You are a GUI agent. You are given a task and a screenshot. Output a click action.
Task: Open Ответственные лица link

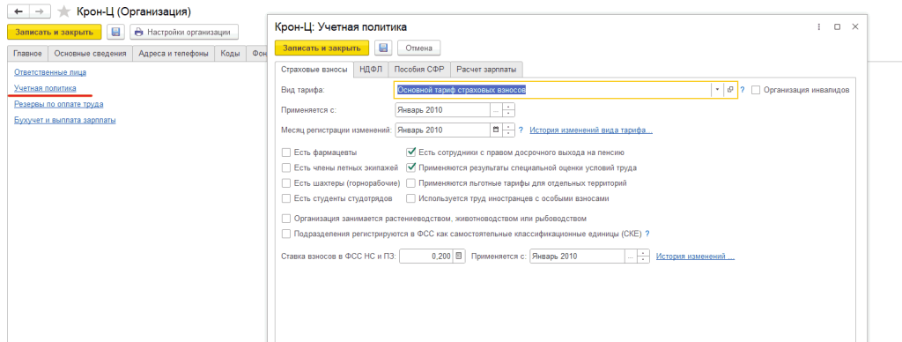click(50, 72)
